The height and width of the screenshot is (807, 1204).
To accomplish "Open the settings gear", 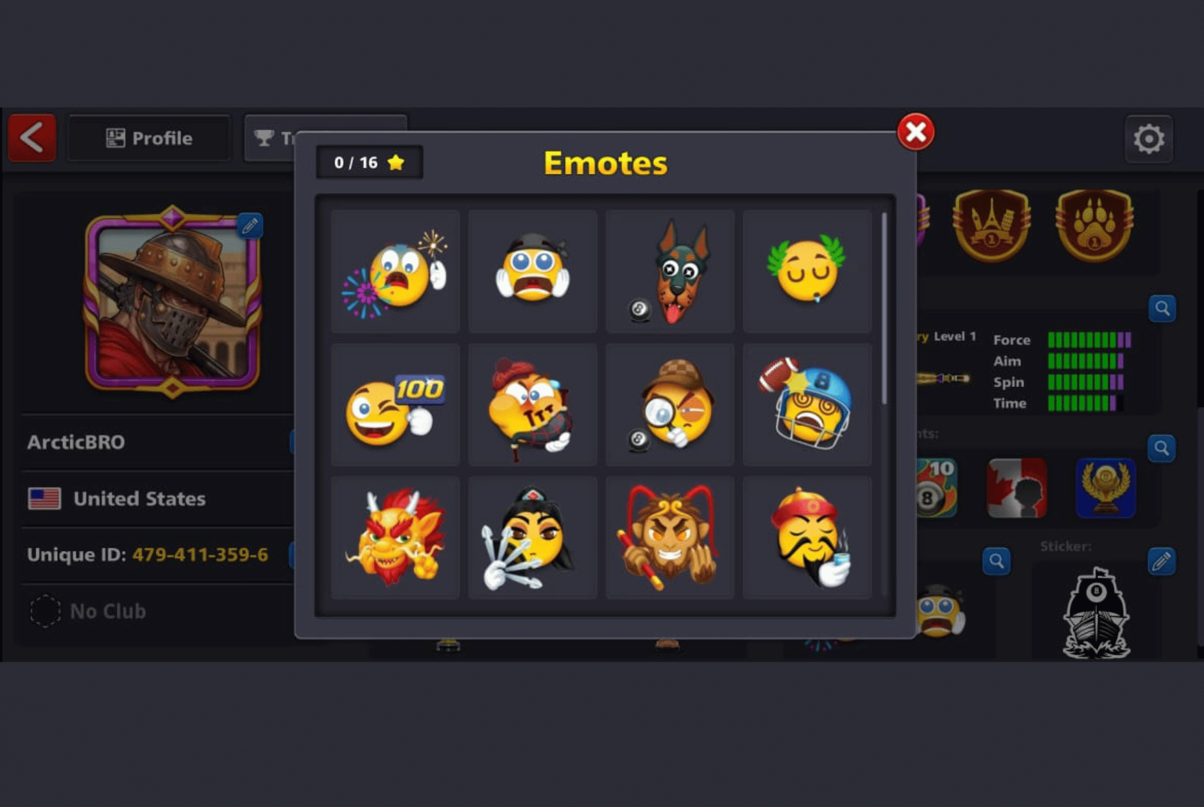I will click(x=1148, y=139).
